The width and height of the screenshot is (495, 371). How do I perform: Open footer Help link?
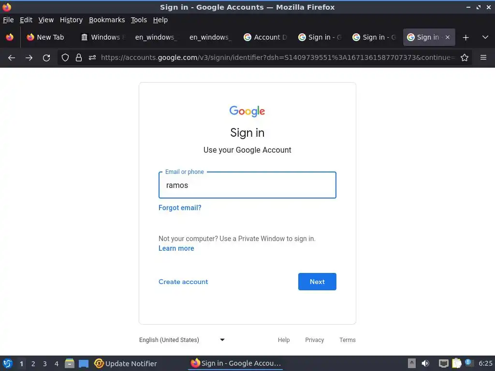283,340
